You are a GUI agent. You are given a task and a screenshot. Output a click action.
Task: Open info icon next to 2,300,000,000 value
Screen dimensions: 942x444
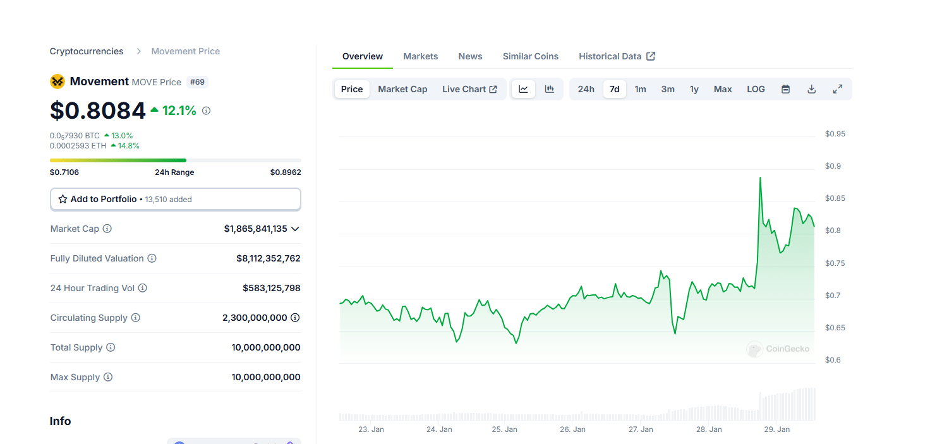click(295, 318)
